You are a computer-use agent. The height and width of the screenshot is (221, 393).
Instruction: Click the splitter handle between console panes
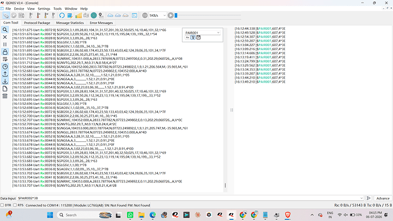pyautogui.click(x=232, y=110)
